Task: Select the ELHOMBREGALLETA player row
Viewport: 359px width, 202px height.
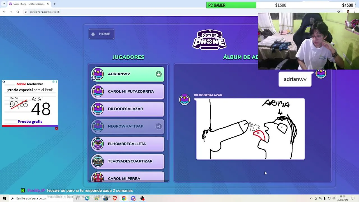Action: (x=128, y=144)
